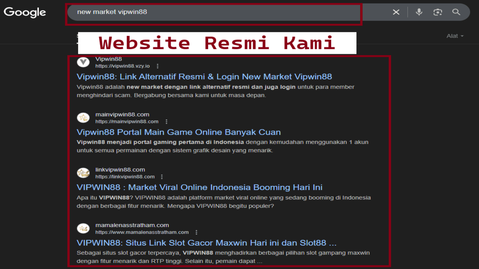The height and width of the screenshot is (269, 479).
Task: Clear the search query with X icon
Action: [x=396, y=12]
